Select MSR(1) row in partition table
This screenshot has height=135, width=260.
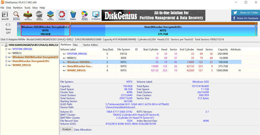150,58
